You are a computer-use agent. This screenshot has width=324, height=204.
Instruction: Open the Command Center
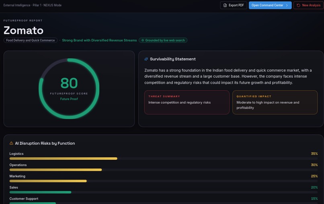coord(270,5)
